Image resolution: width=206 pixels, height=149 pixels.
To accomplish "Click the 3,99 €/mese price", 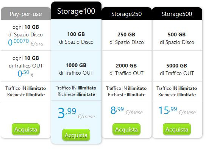I will tap(76, 113).
